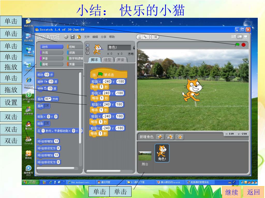Click the 移动 10 步 block
Screen dimensions: 265x198
point(46,75)
